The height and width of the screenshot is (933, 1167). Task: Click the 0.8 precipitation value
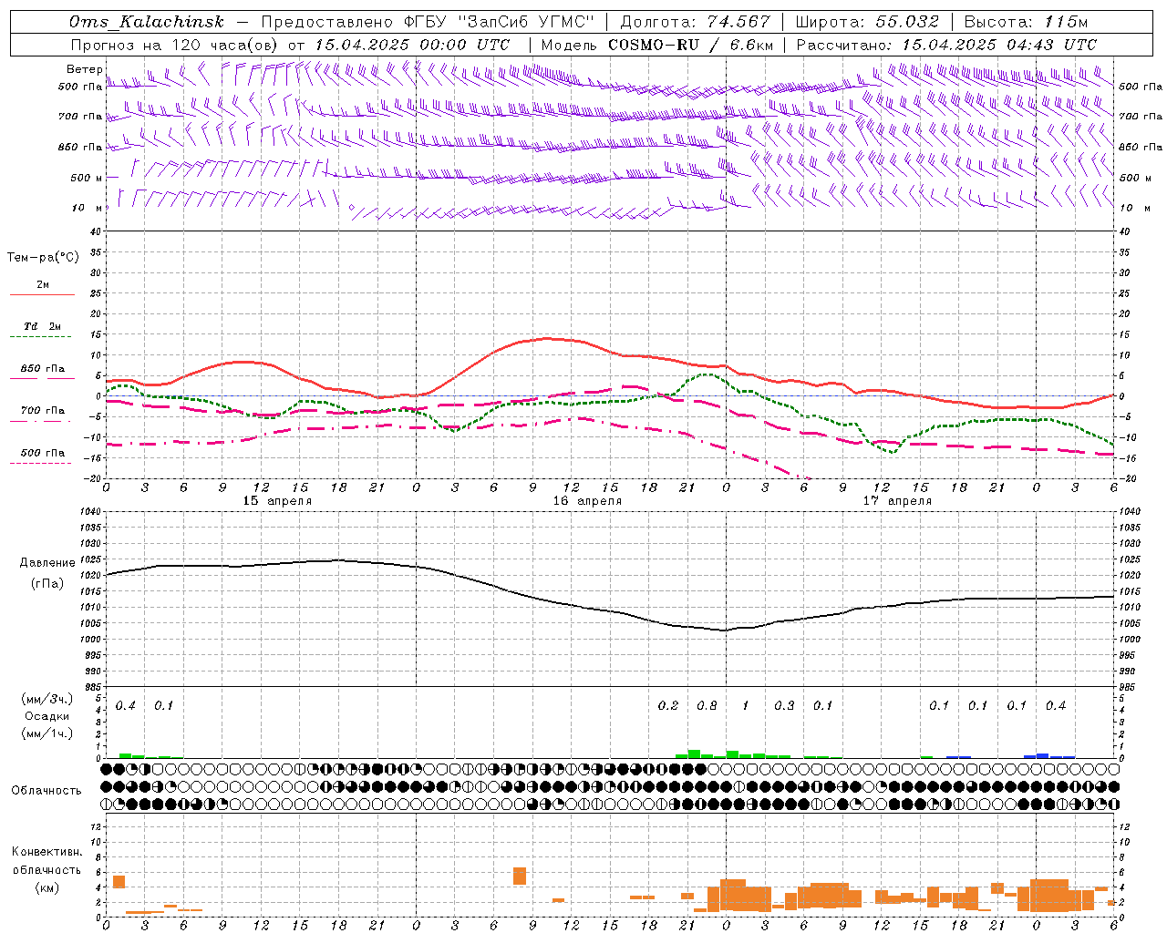707,706
